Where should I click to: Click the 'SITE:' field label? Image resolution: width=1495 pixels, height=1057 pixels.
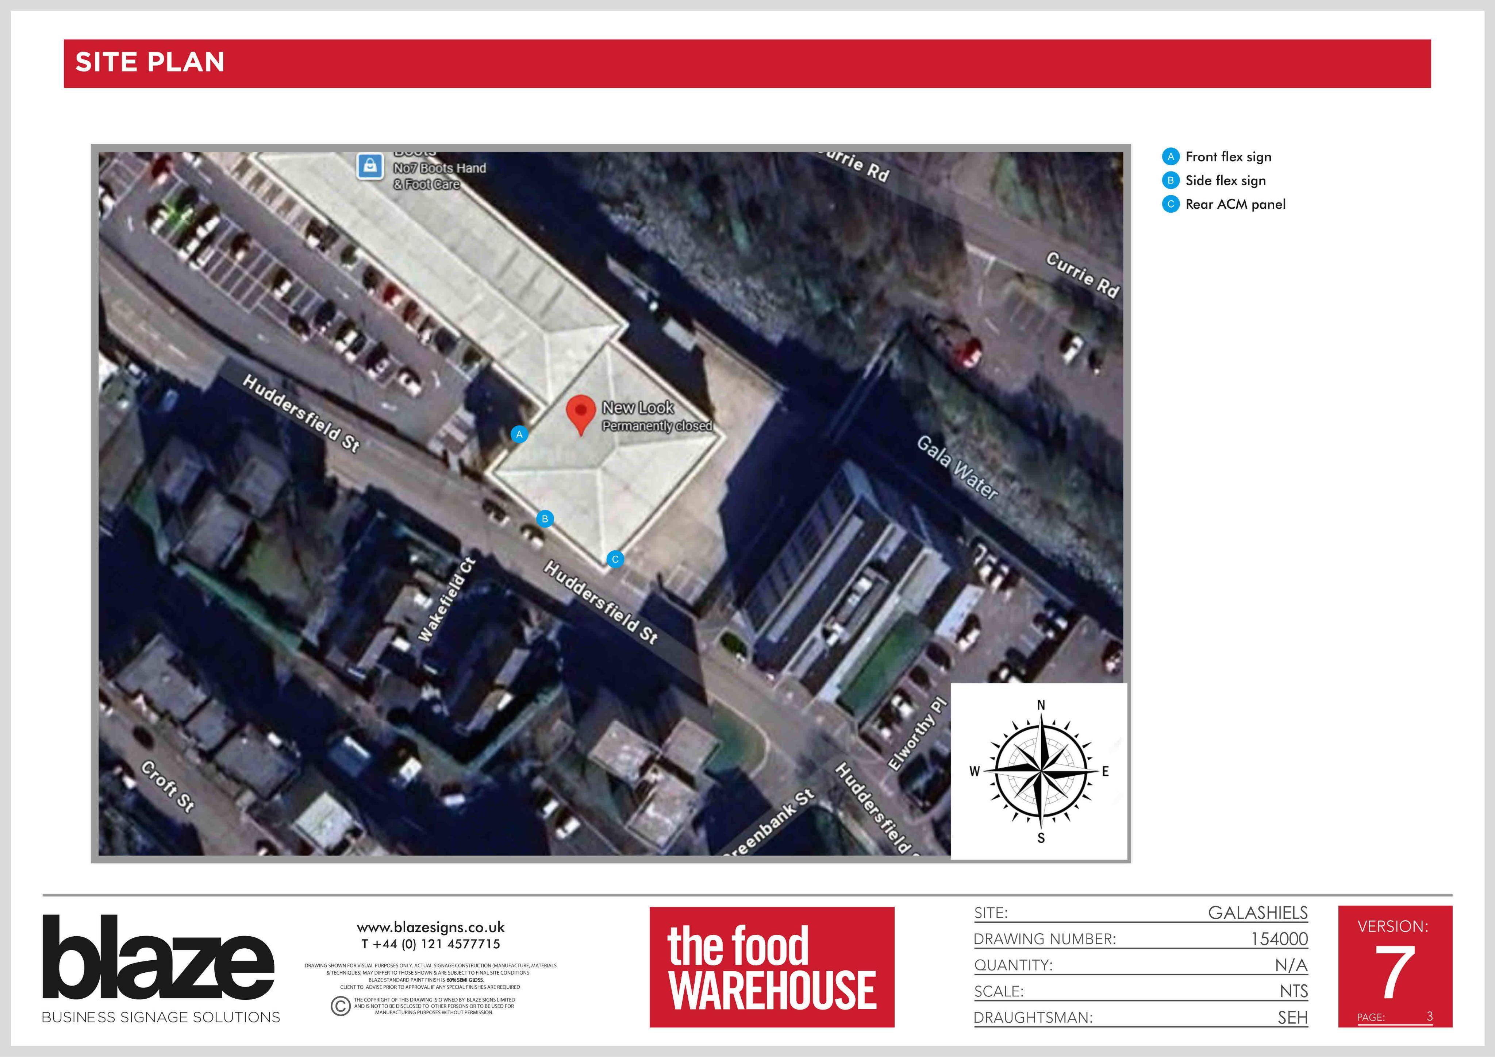click(x=991, y=913)
